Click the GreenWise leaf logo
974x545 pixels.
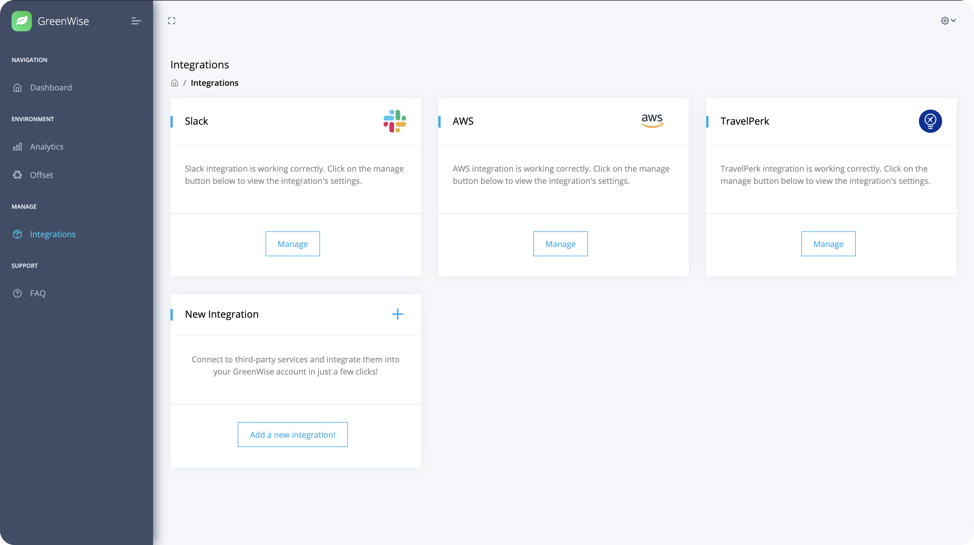21,21
